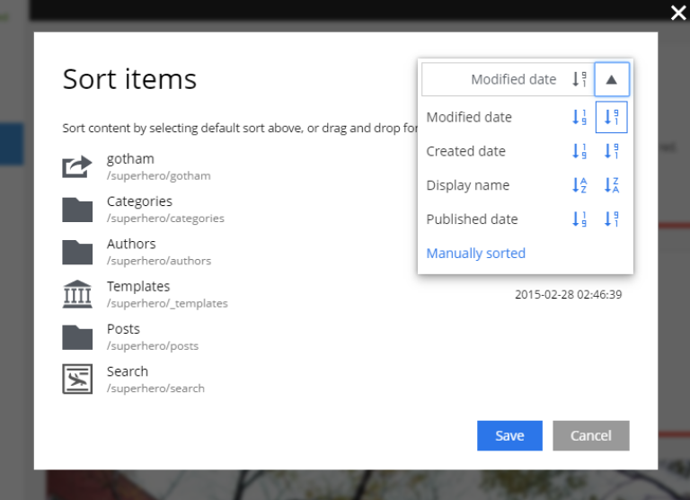The width and height of the screenshot is (690, 500).
Task: Click the Sort items heading
Action: [x=129, y=79]
